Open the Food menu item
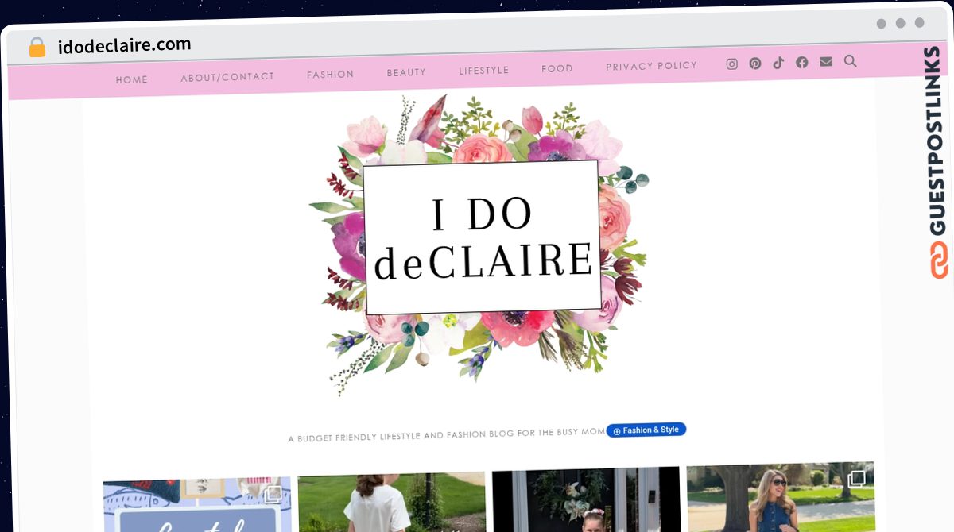Screen dimensions: 954x532 click(x=557, y=69)
